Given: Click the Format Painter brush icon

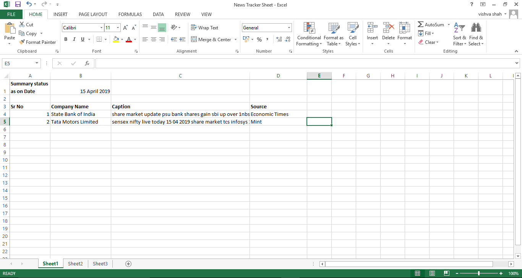Looking at the screenshot, I should 22,42.
